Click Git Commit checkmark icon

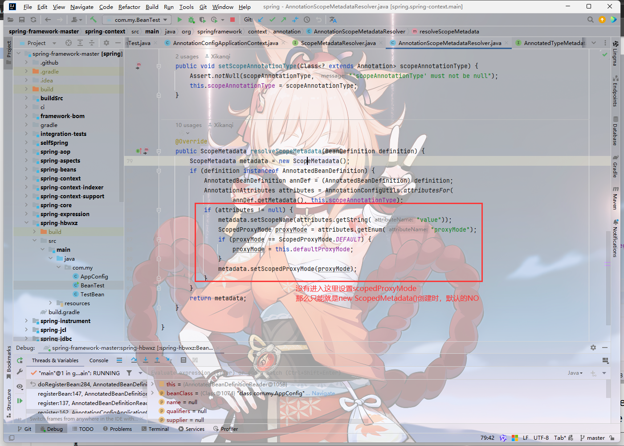point(272,20)
